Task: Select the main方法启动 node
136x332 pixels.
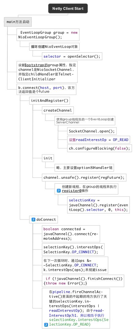Action: coord(18,22)
